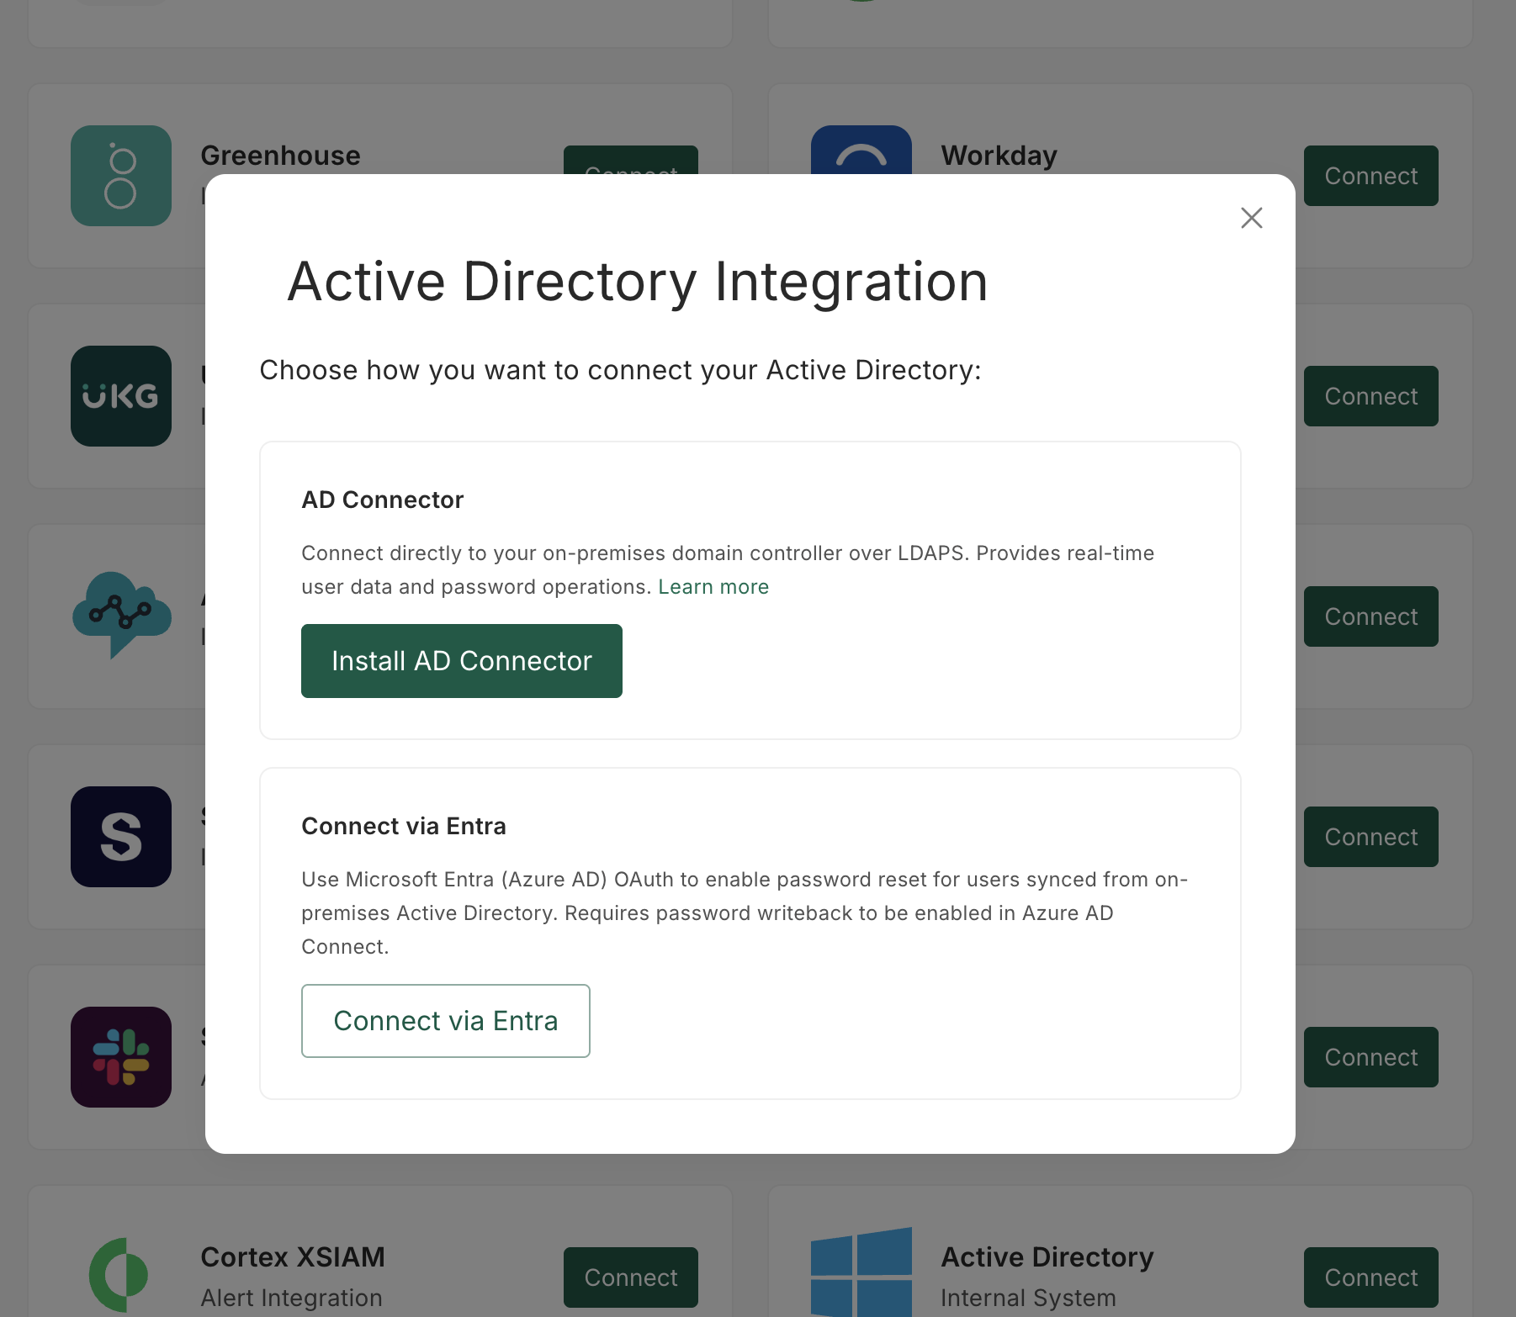1516x1317 pixels.
Task: Click the Cortex XSIAM card title
Action: (293, 1257)
